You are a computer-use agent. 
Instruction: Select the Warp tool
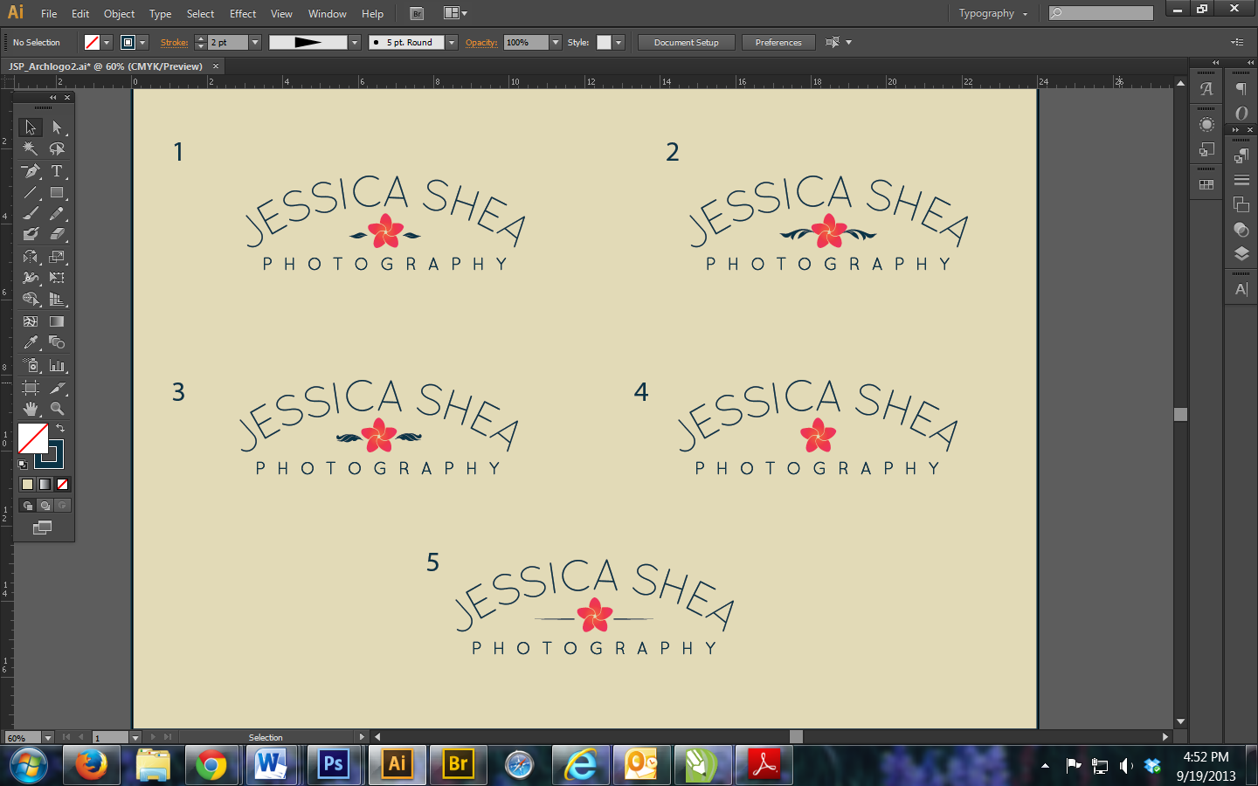pos(31,278)
